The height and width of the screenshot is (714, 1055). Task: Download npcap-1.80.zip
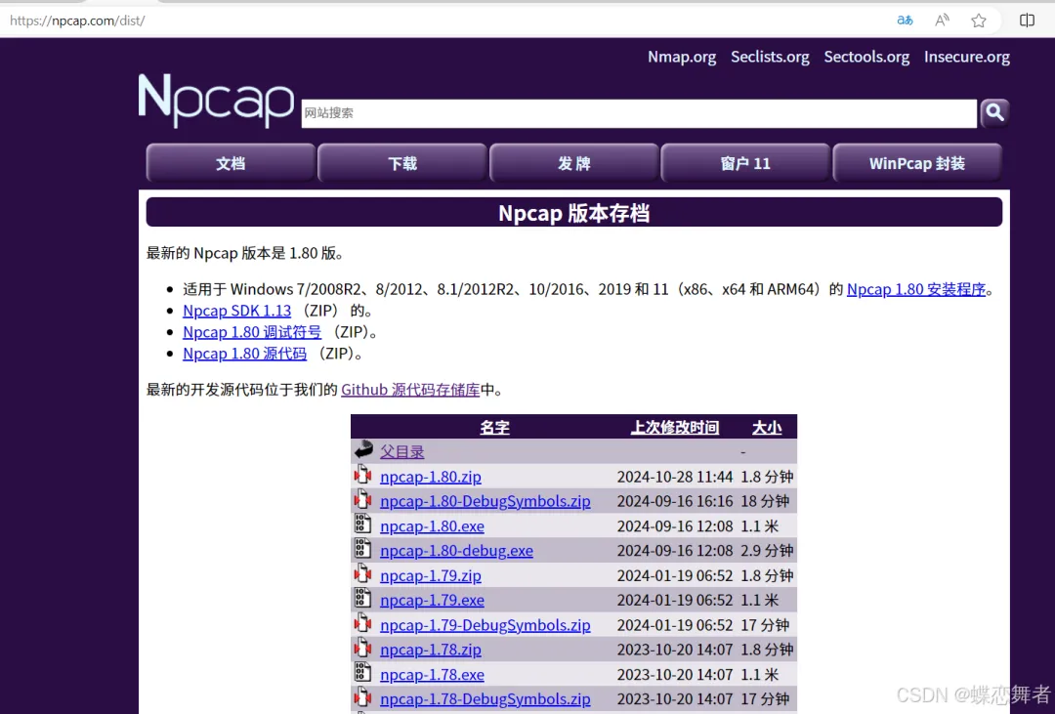pyautogui.click(x=431, y=477)
